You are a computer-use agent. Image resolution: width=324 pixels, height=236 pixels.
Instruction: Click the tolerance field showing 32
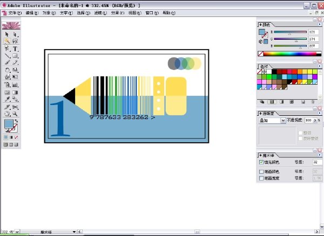(x=317, y=162)
